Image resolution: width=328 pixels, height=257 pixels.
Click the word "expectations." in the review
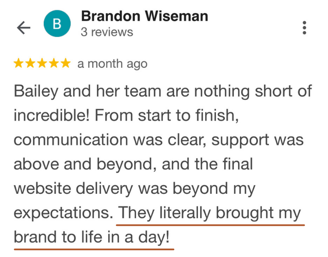(x=63, y=213)
